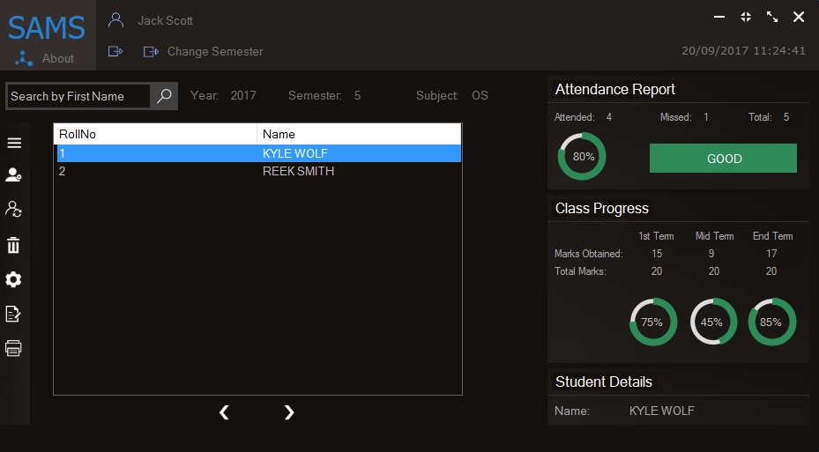The image size is (819, 452).
Task: Click the edit report sidebar icon
Action: click(13, 314)
